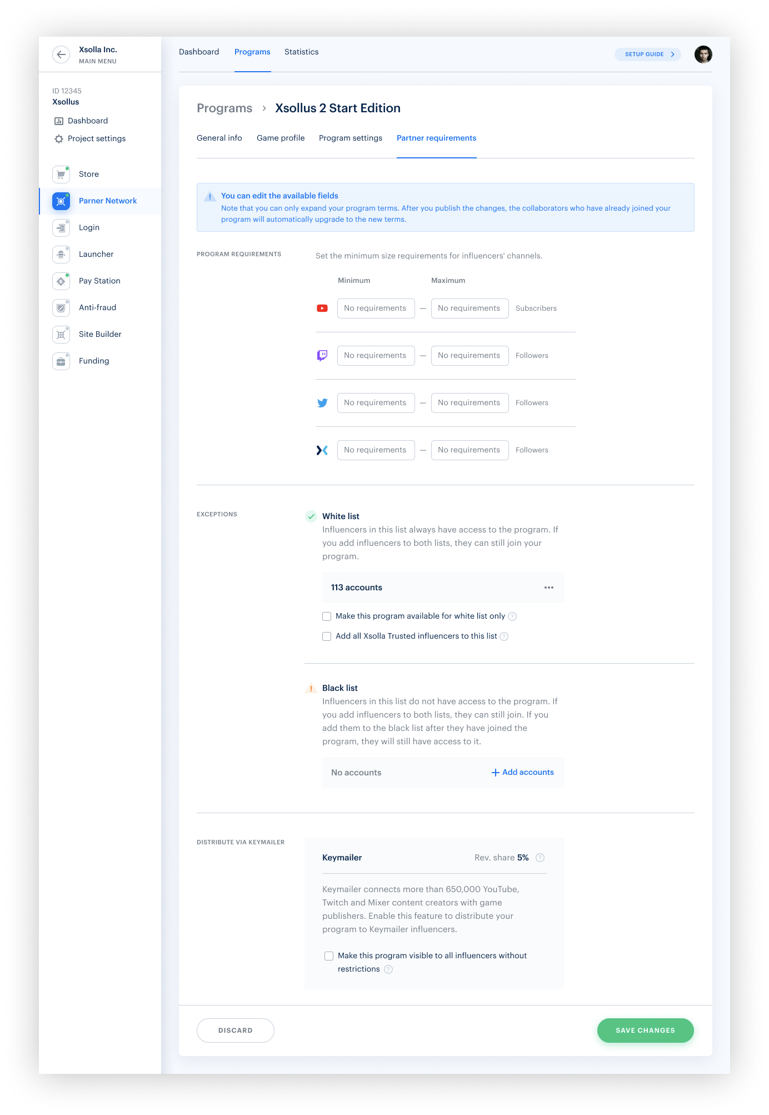This screenshot has height=1115, width=769.
Task: Click the Programs breadcrumb link
Action: click(224, 108)
